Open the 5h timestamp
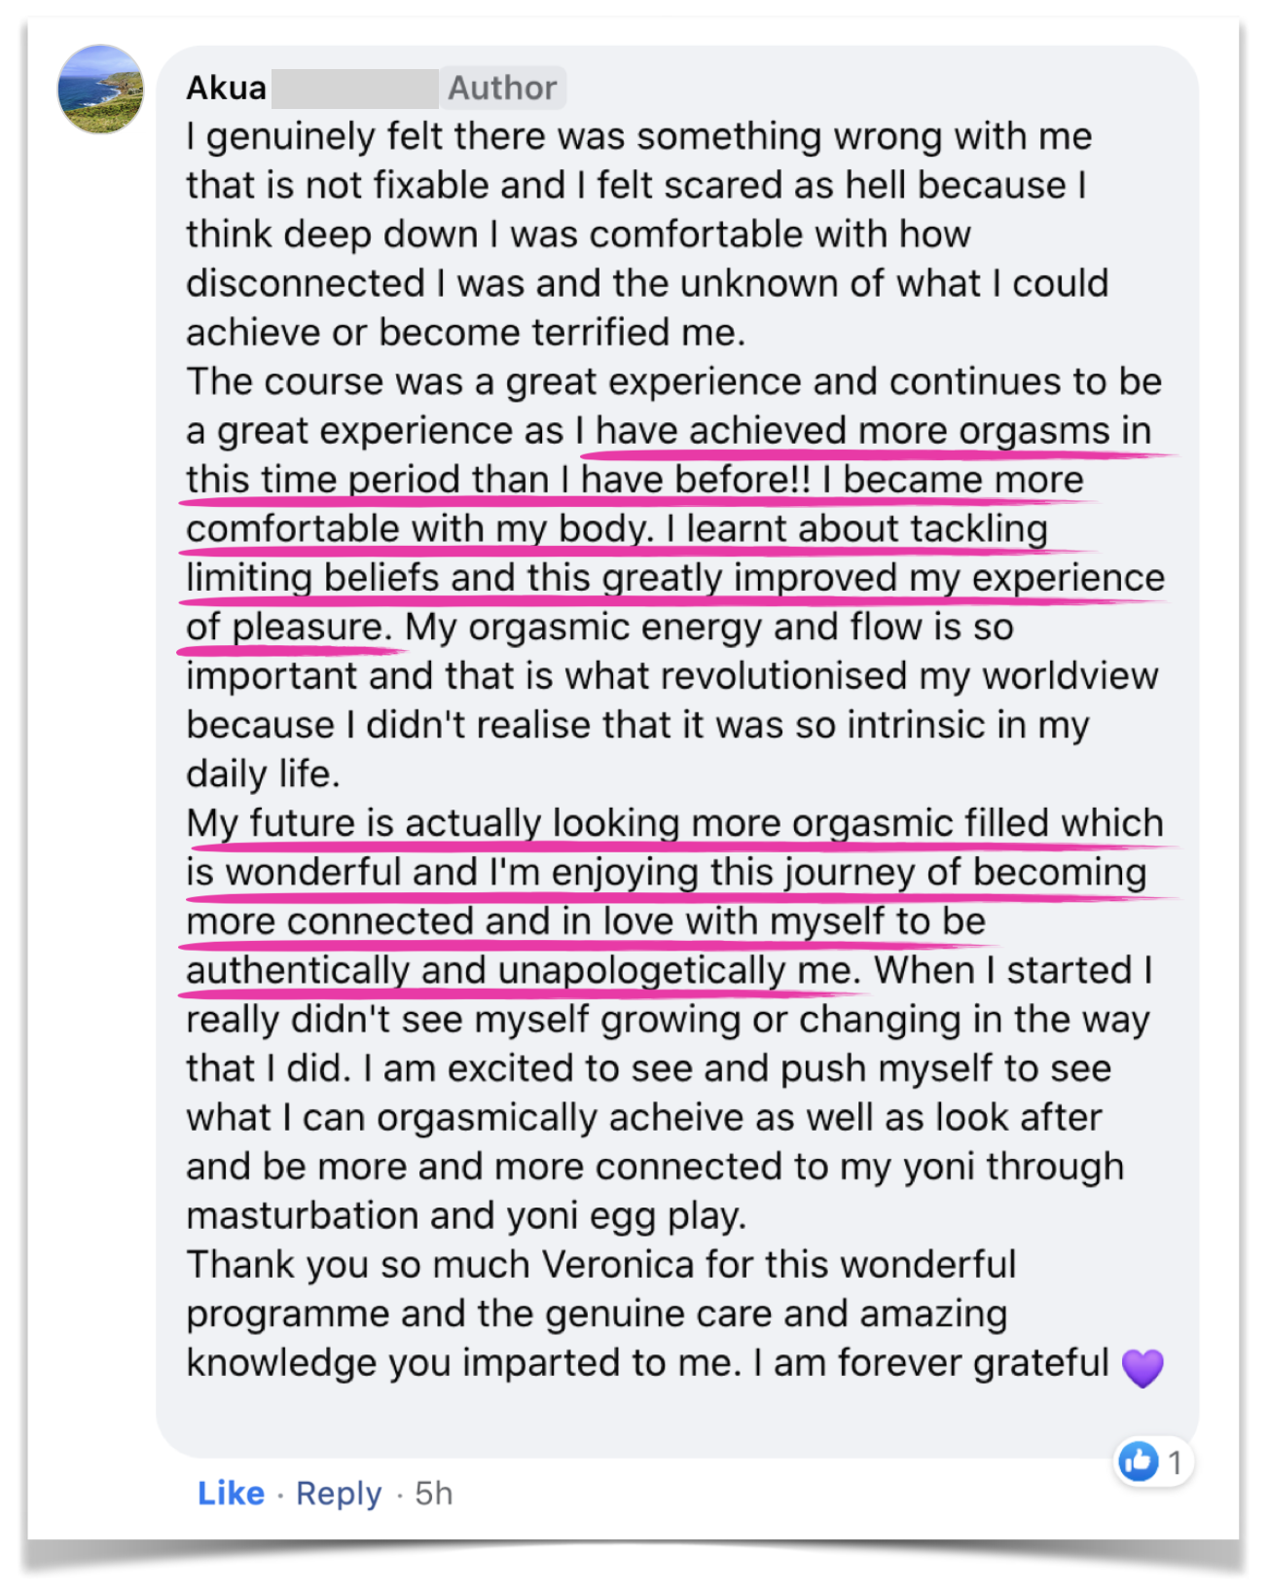 coord(434,1493)
